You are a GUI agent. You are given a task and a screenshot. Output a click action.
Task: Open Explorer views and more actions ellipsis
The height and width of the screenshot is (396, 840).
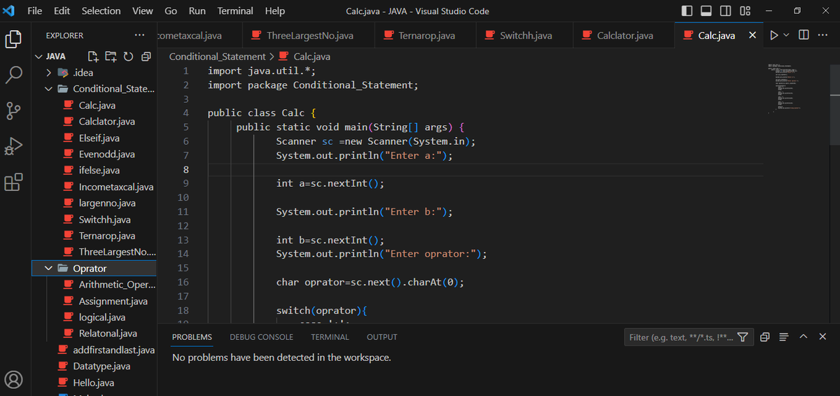(140, 35)
